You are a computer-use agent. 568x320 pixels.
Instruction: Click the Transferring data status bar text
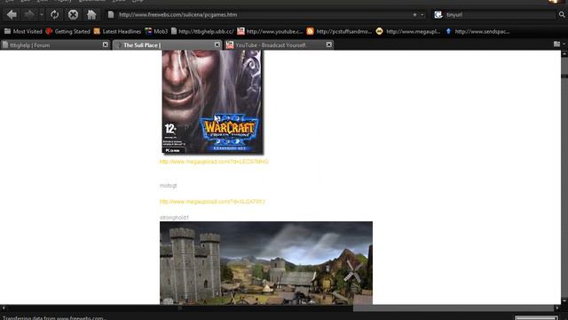(54, 318)
